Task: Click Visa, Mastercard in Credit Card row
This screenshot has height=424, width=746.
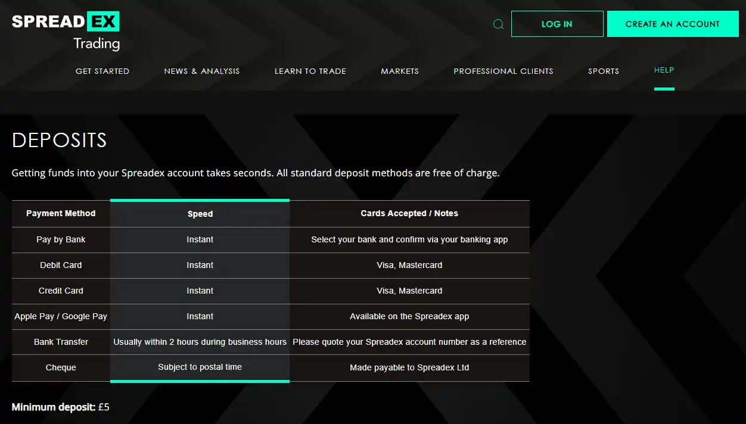Action: coord(409,291)
